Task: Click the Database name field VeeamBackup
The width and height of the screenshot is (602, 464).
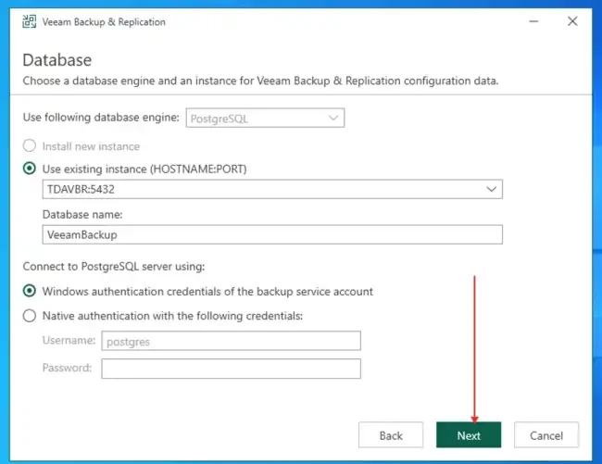Action: (x=272, y=234)
